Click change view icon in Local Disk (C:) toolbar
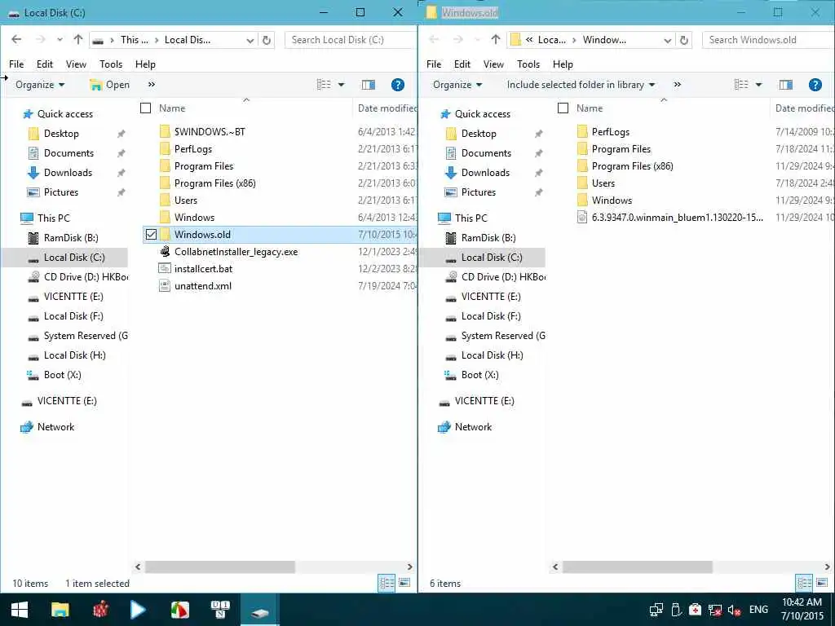The height and width of the screenshot is (626, 835). pos(324,85)
